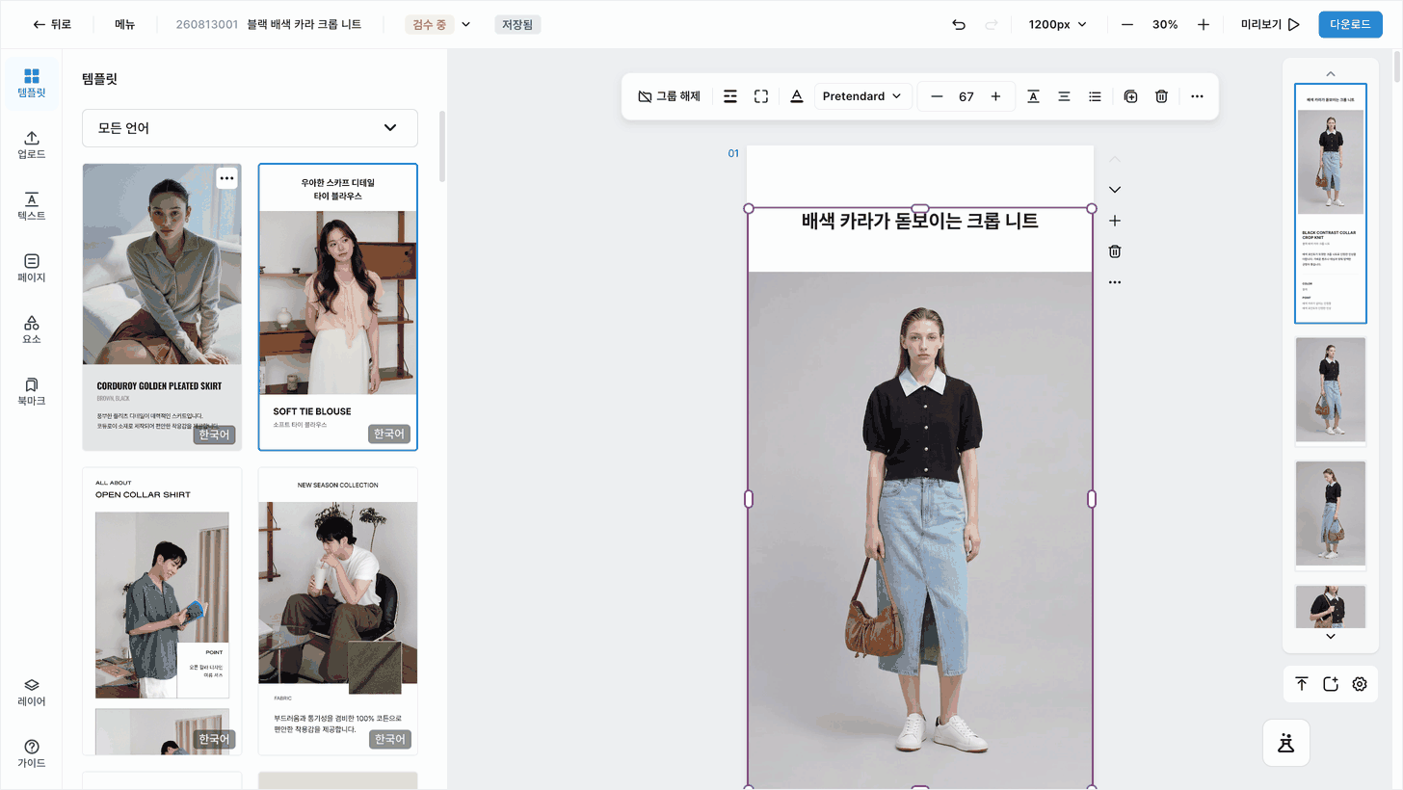The image size is (1403, 790).
Task: Open the 가이드 help guide
Action: [x=32, y=754]
